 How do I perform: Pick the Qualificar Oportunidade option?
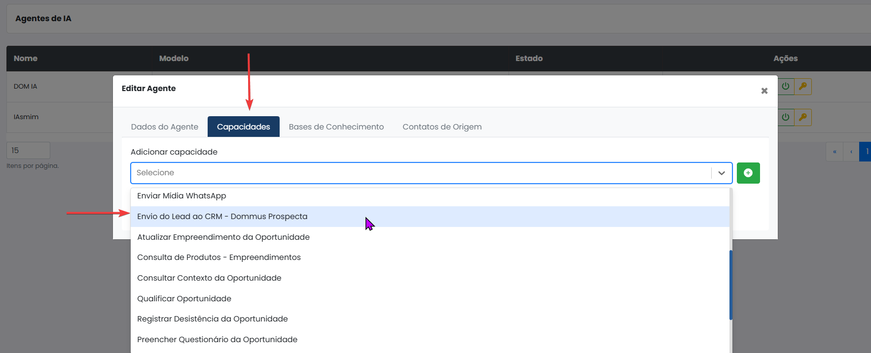coord(430,298)
